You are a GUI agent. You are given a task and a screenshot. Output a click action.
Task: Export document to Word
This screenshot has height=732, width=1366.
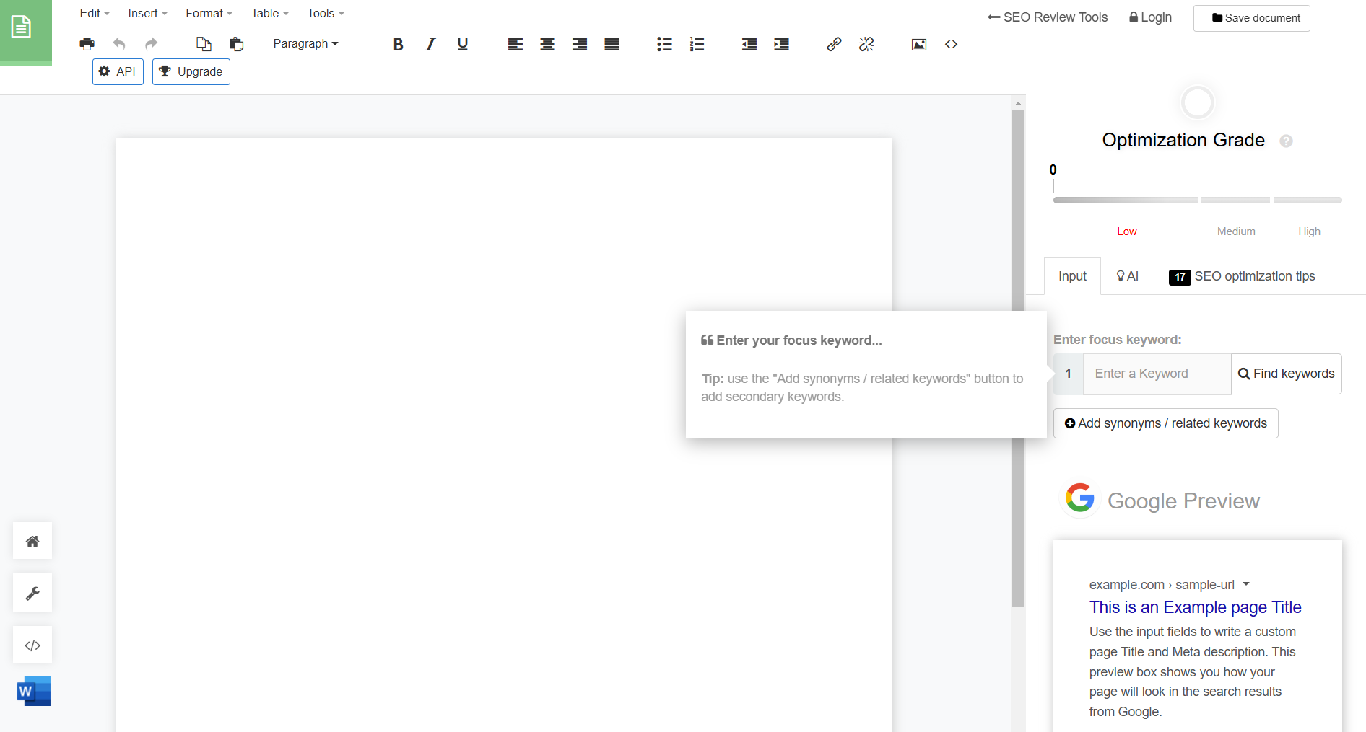tap(32, 691)
